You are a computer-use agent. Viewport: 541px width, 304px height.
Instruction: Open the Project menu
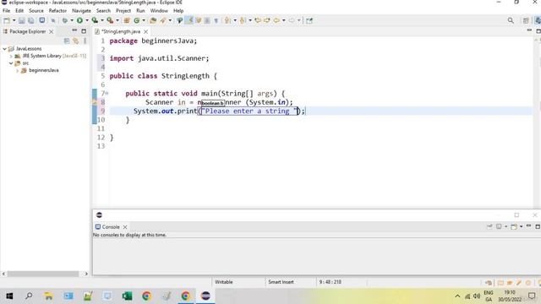[x=123, y=11]
